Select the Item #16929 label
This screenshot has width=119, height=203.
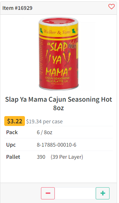[17, 8]
